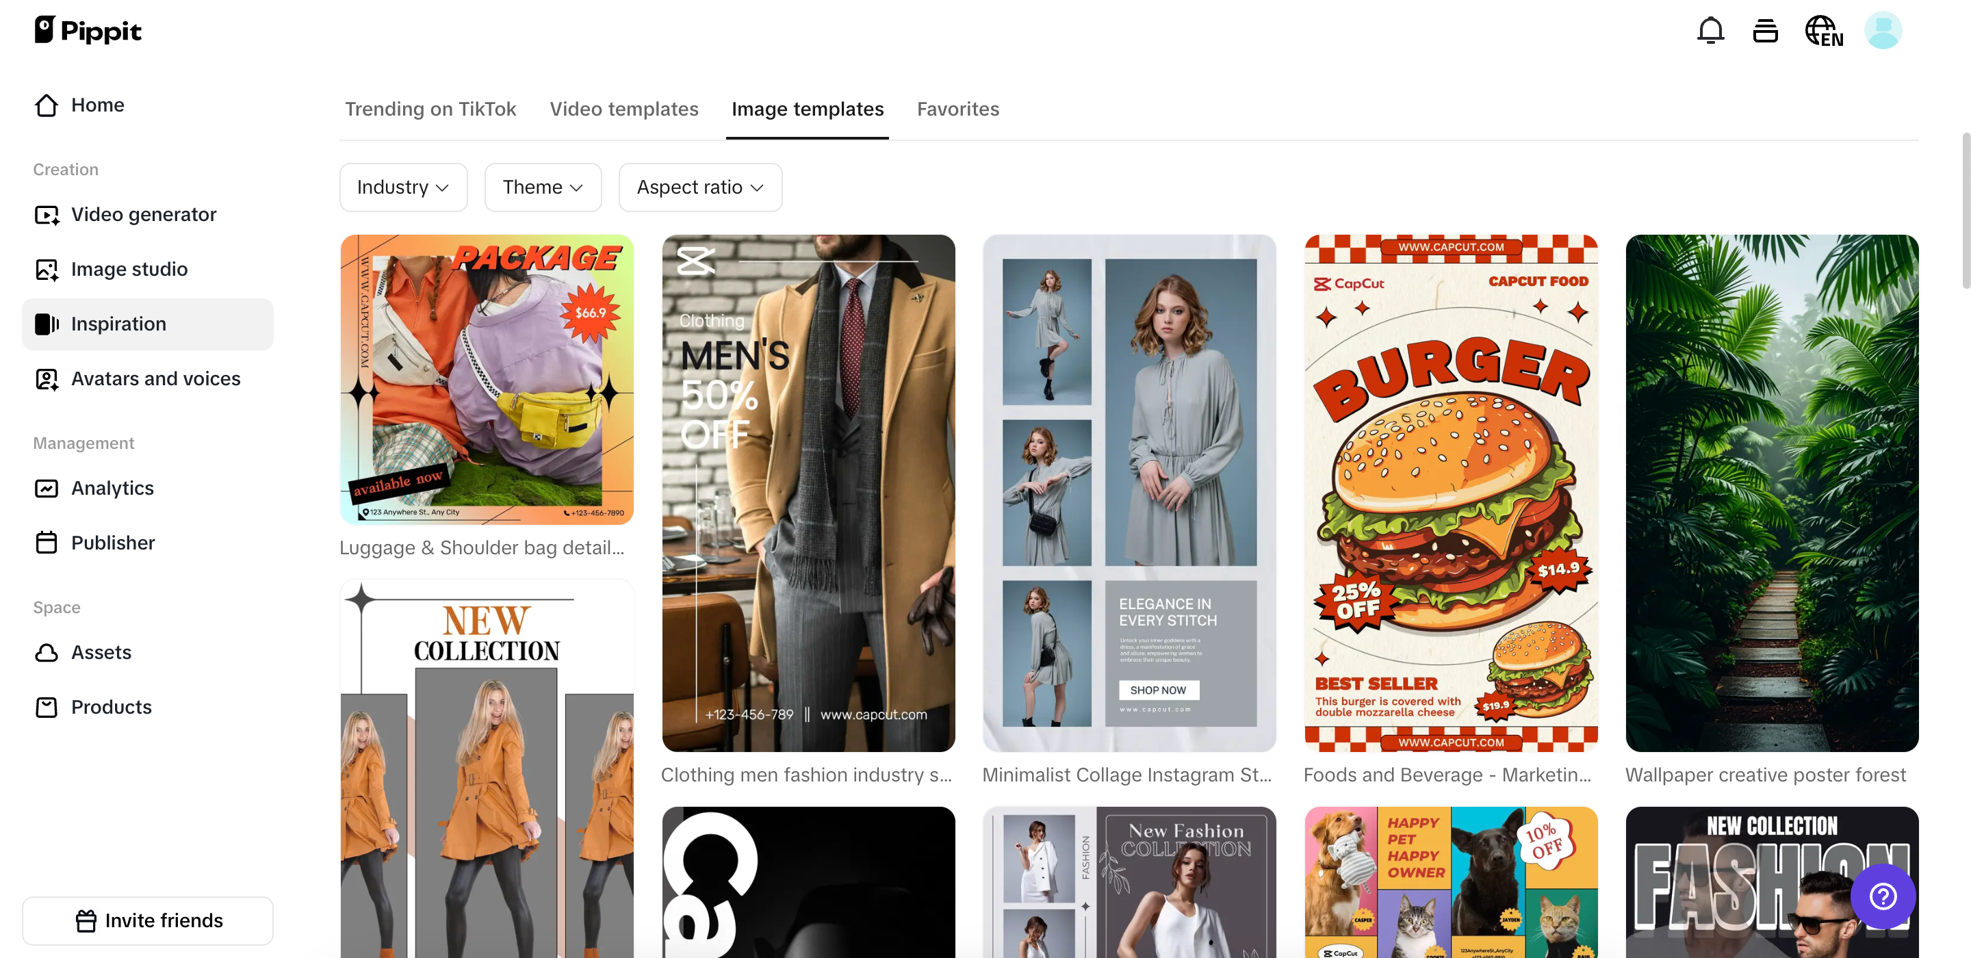
Task: Click the page vertical scrollbar
Action: (x=1965, y=211)
